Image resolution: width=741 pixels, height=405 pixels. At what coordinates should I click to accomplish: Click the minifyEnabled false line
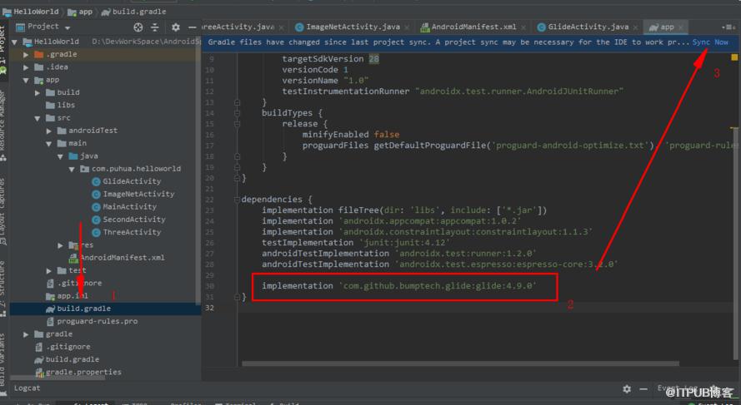351,135
